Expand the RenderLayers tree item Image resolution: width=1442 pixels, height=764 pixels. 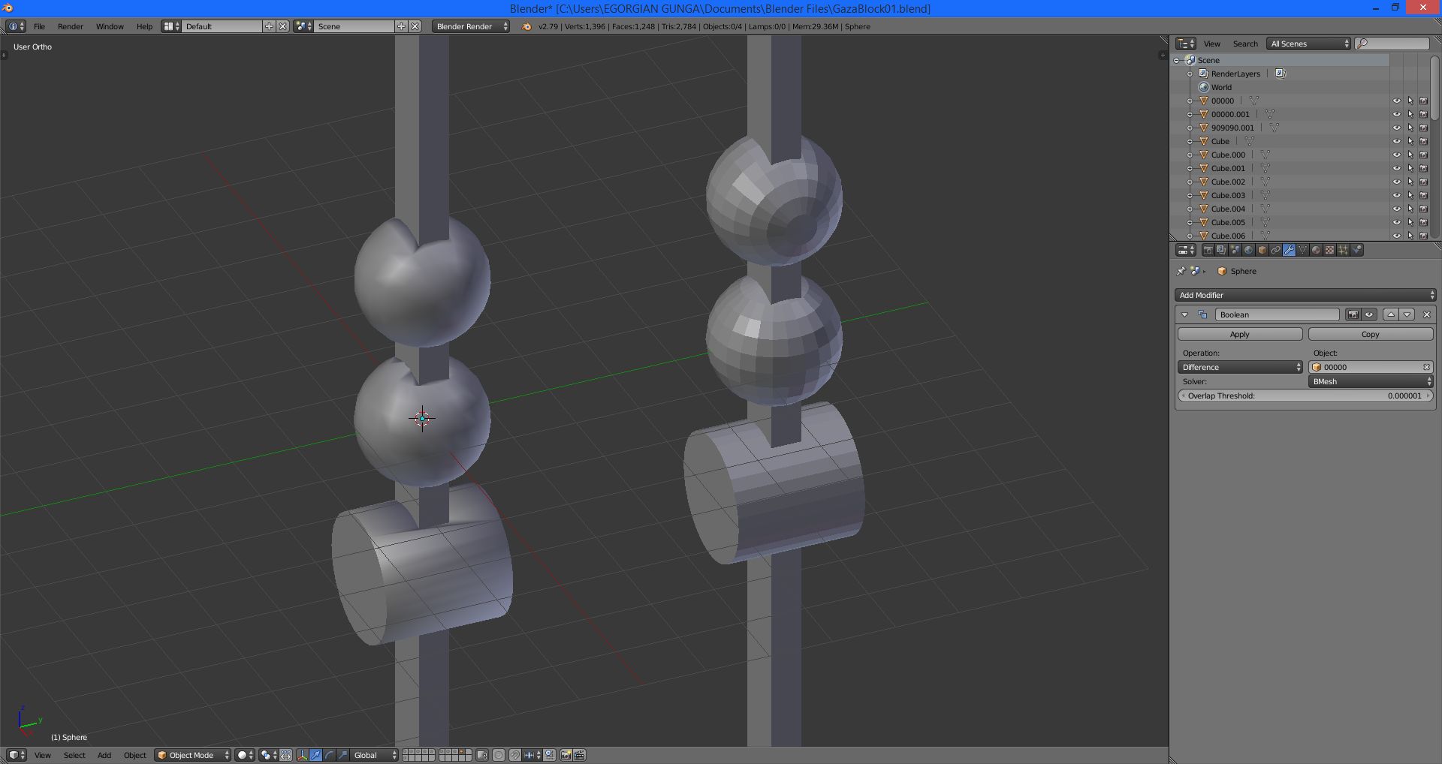1190,74
